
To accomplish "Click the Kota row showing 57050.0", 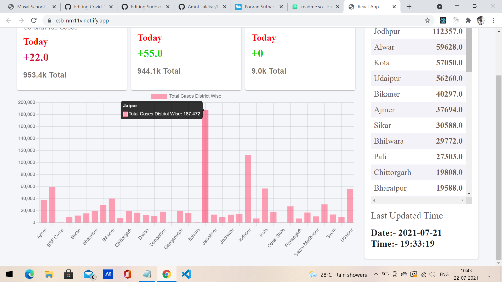I will coord(418,63).
